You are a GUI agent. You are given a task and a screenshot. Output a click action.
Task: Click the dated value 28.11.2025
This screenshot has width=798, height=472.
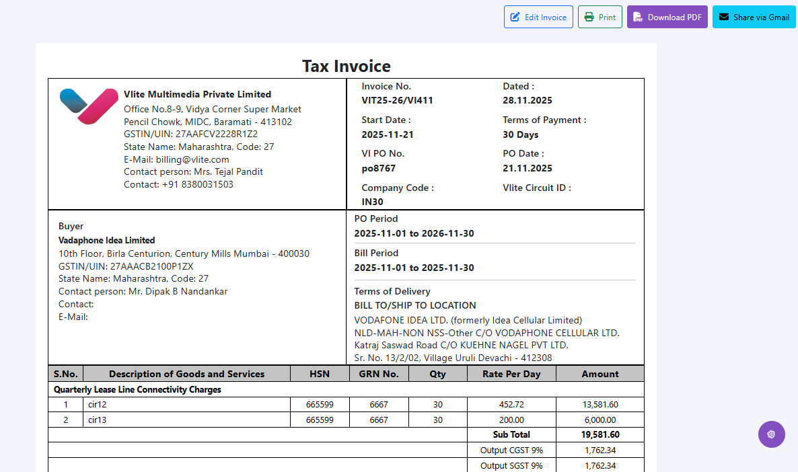point(528,100)
